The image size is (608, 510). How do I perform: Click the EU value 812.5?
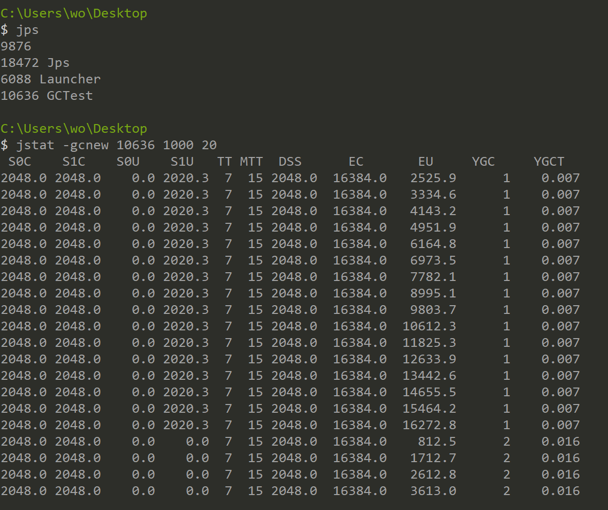(x=437, y=442)
